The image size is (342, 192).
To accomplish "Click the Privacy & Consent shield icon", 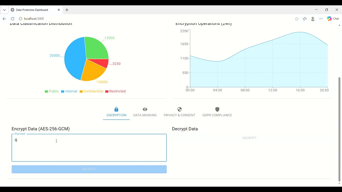I will [180, 109].
